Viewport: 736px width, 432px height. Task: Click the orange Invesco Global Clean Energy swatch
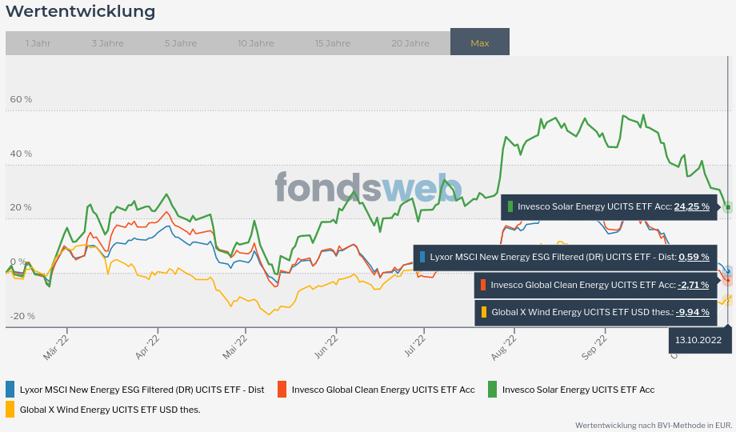[x=282, y=390]
